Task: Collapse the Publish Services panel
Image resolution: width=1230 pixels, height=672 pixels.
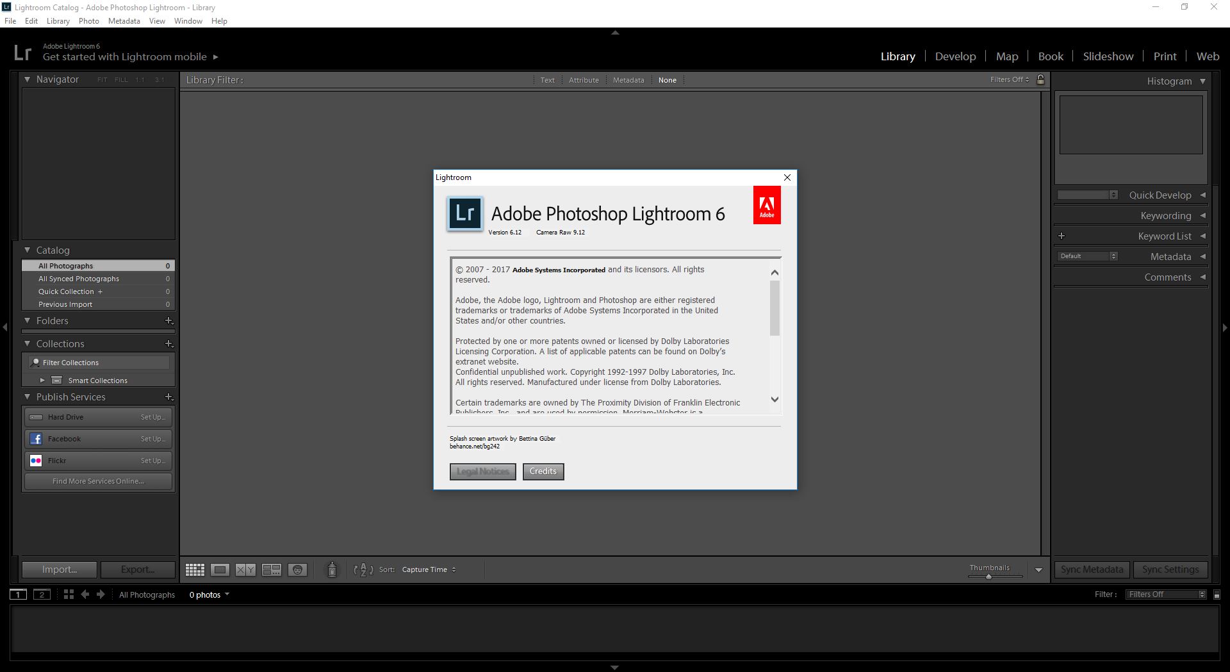Action: 28,397
